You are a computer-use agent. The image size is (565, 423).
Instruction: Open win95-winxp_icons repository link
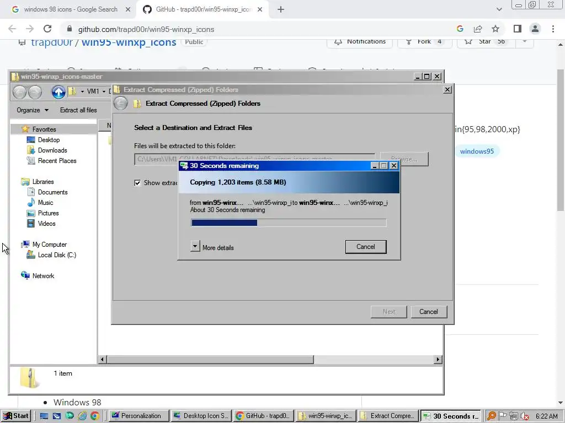click(129, 42)
